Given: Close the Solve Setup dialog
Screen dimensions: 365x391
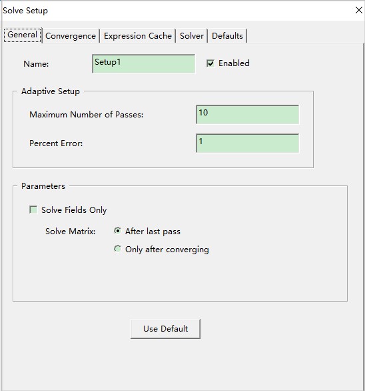Looking at the screenshot, I should click(x=359, y=10).
